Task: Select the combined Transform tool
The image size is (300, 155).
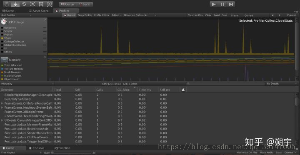Action: (49, 4)
